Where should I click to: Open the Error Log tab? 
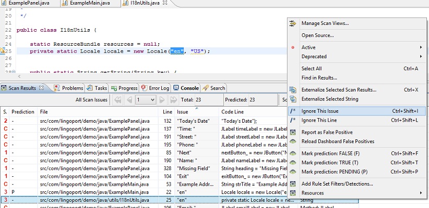(156, 88)
